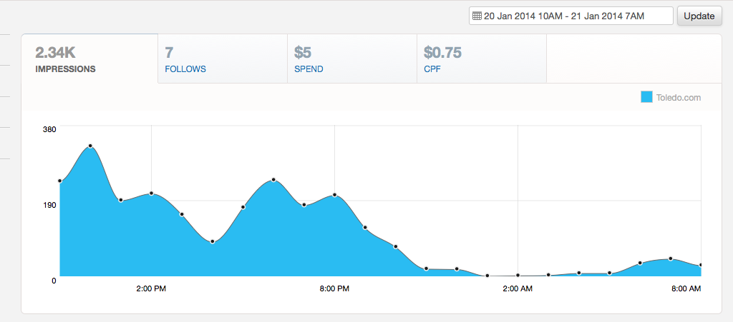The height and width of the screenshot is (322, 733).
Task: Click the $5 spend value
Action: (303, 52)
